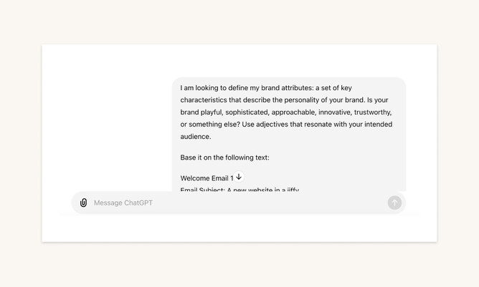Click the "Base it on the following text:" line
The image size is (479, 287).
(224, 157)
